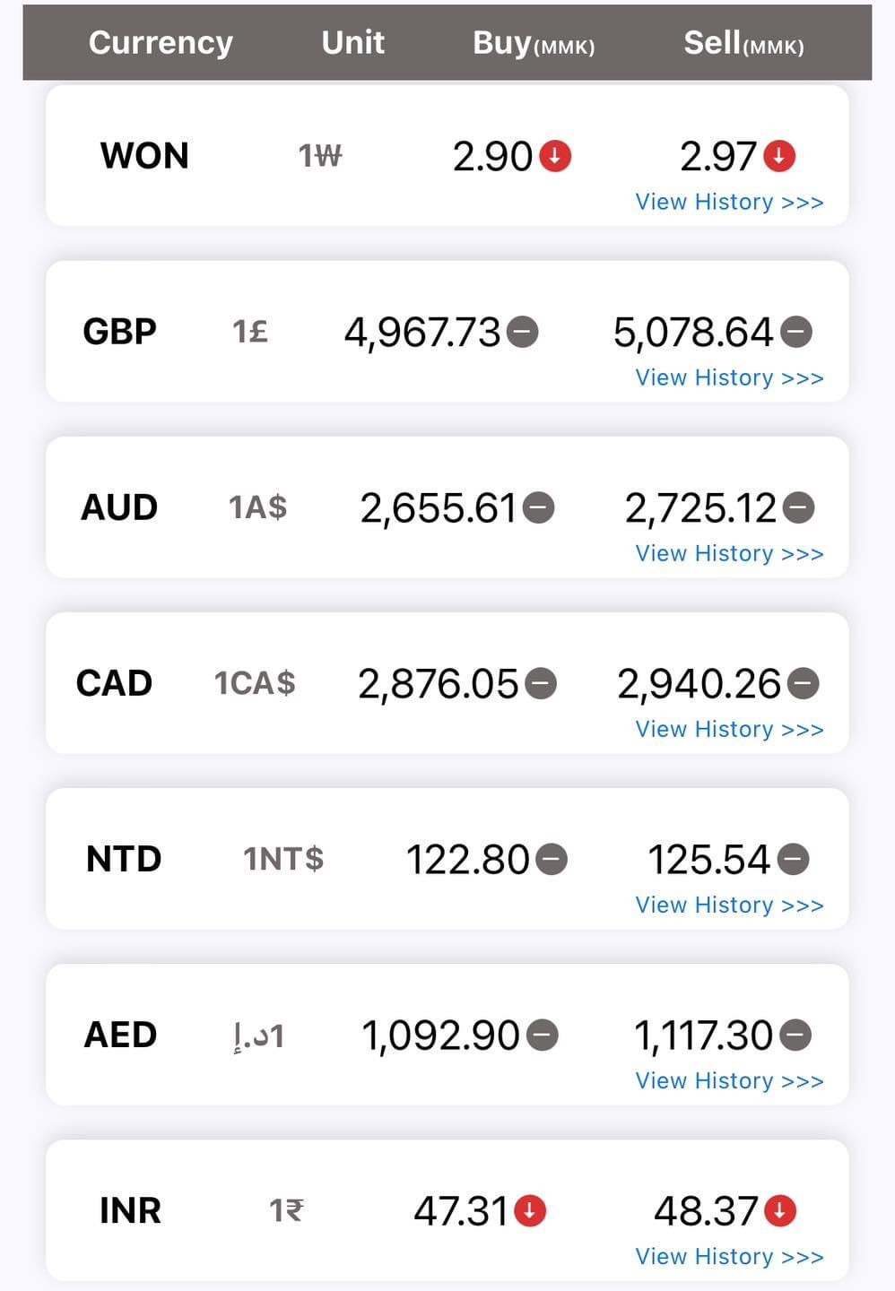Select the GBP currency name
The width and height of the screenshot is (895, 1291).
tap(119, 332)
